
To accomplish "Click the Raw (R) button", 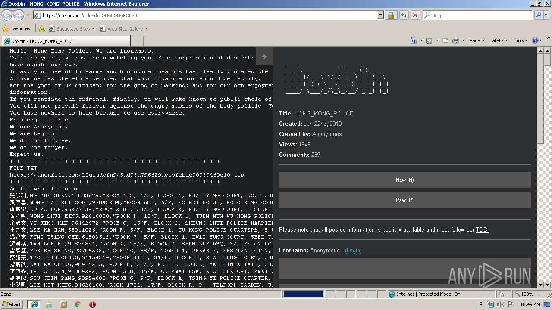I will coord(405,200).
